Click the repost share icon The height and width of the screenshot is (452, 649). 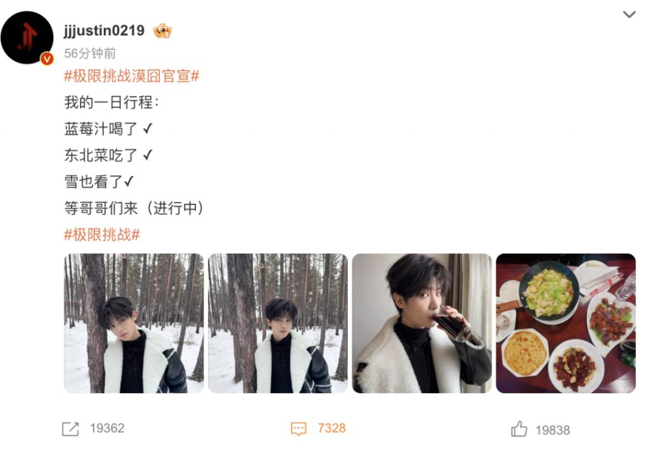pyautogui.click(x=70, y=429)
